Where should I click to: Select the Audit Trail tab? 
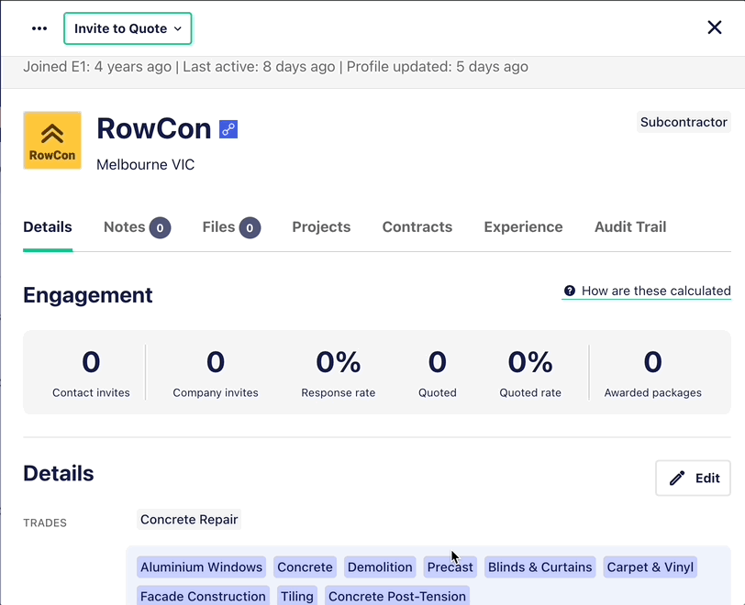630,227
